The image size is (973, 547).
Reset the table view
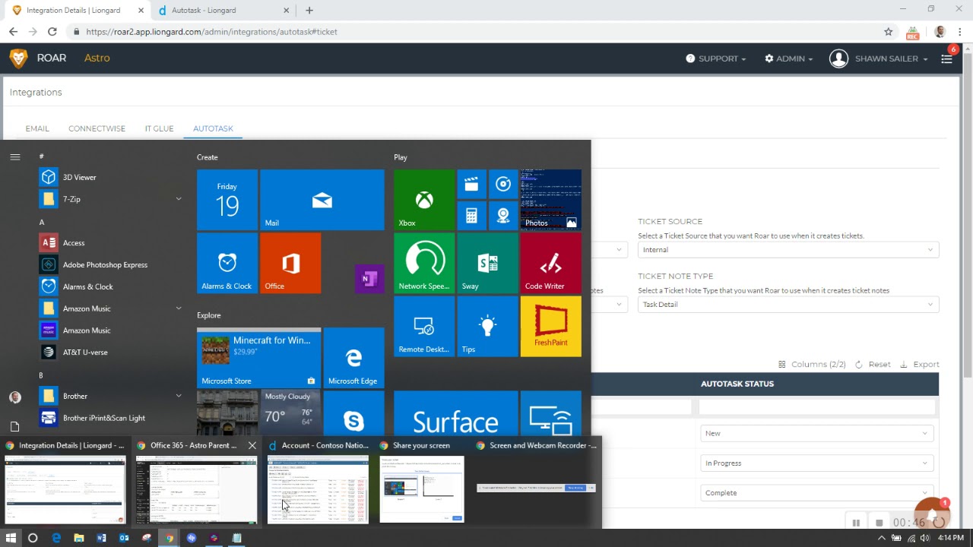[873, 365]
